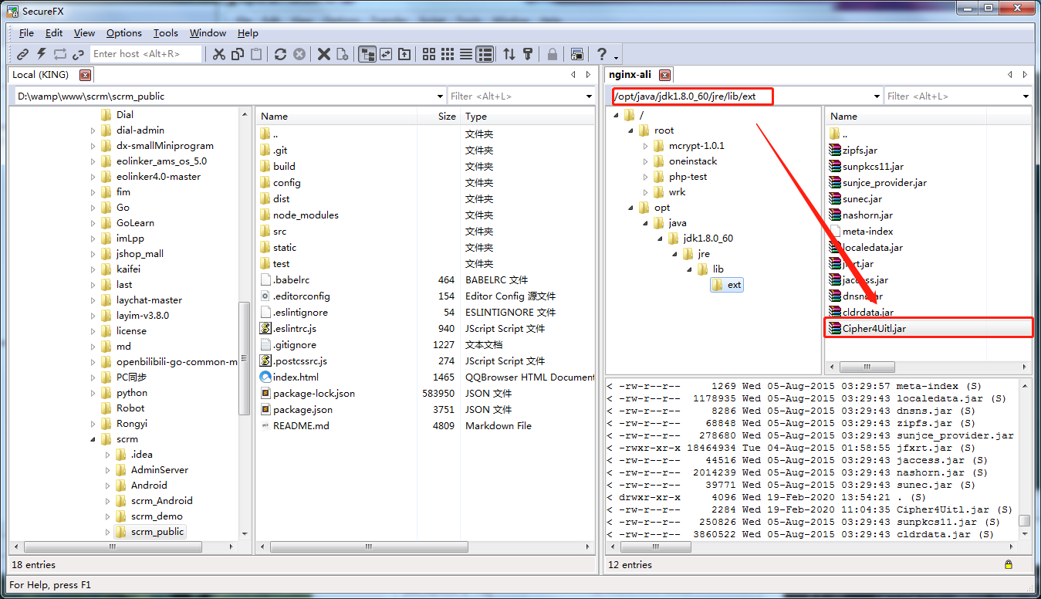Switch to the nginx-ali tab

tap(630, 75)
